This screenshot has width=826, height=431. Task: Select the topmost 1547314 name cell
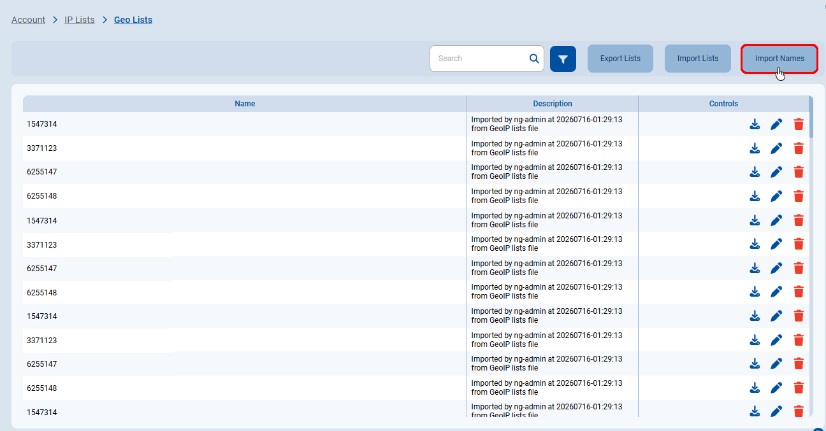pos(245,124)
